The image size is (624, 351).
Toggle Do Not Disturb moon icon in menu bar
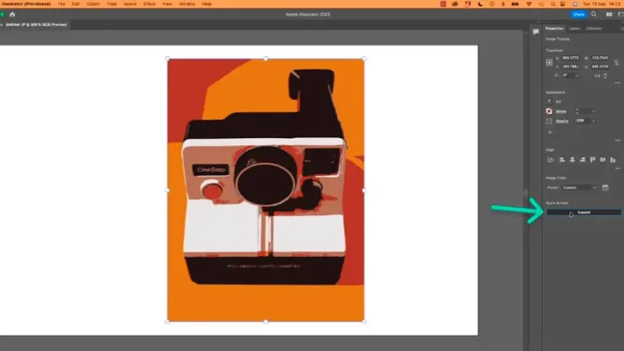(480, 4)
